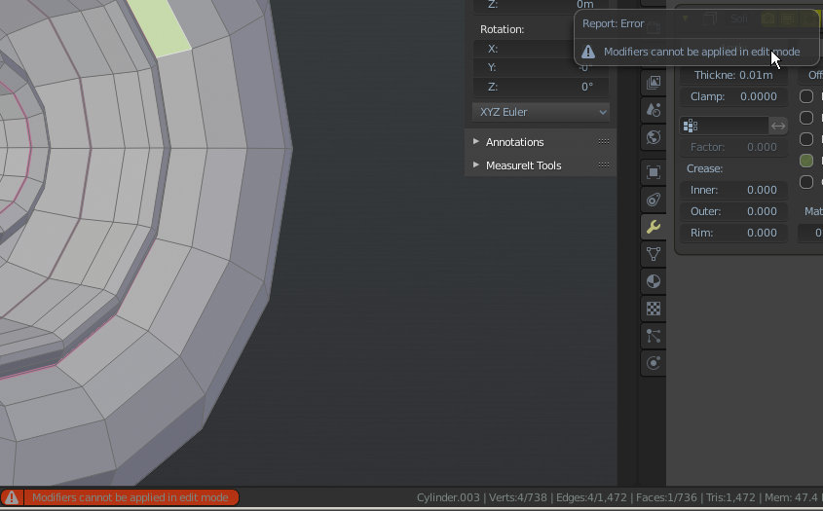
Task: Expand the MeasureIt Tools panel
Action: pos(475,164)
